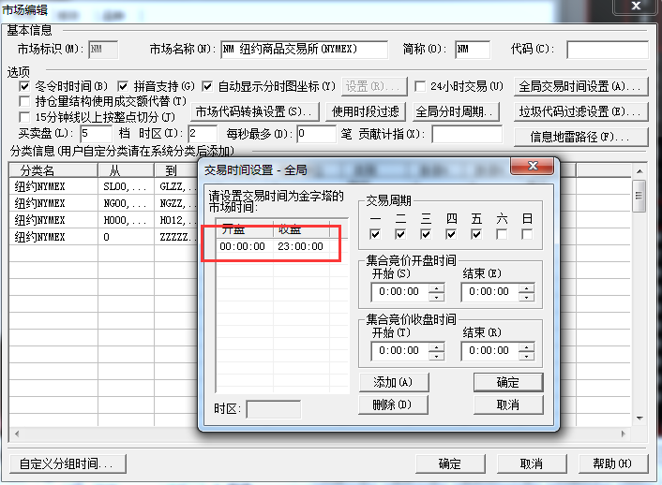This screenshot has height=485, width=662.
Task: Select row 纽约NYMEX SL00
Action: pyautogui.click(x=103, y=186)
